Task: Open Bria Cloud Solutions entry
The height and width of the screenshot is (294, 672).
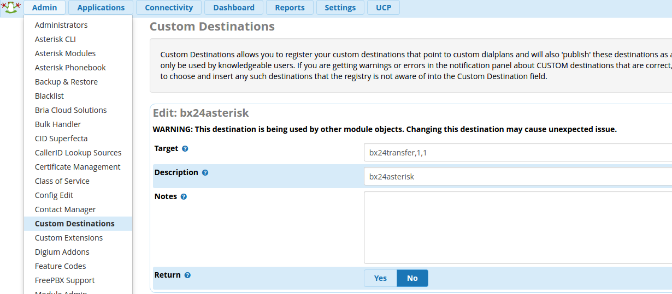Action: [x=78, y=110]
